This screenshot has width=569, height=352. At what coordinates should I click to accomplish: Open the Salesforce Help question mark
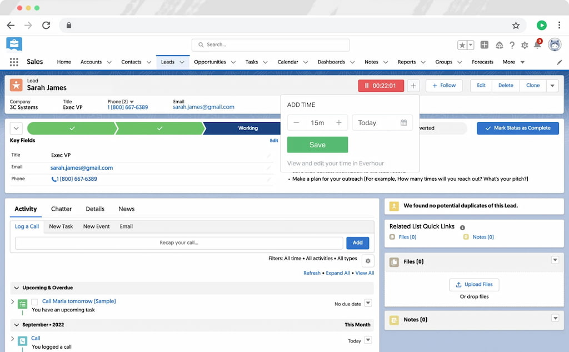pyautogui.click(x=511, y=44)
